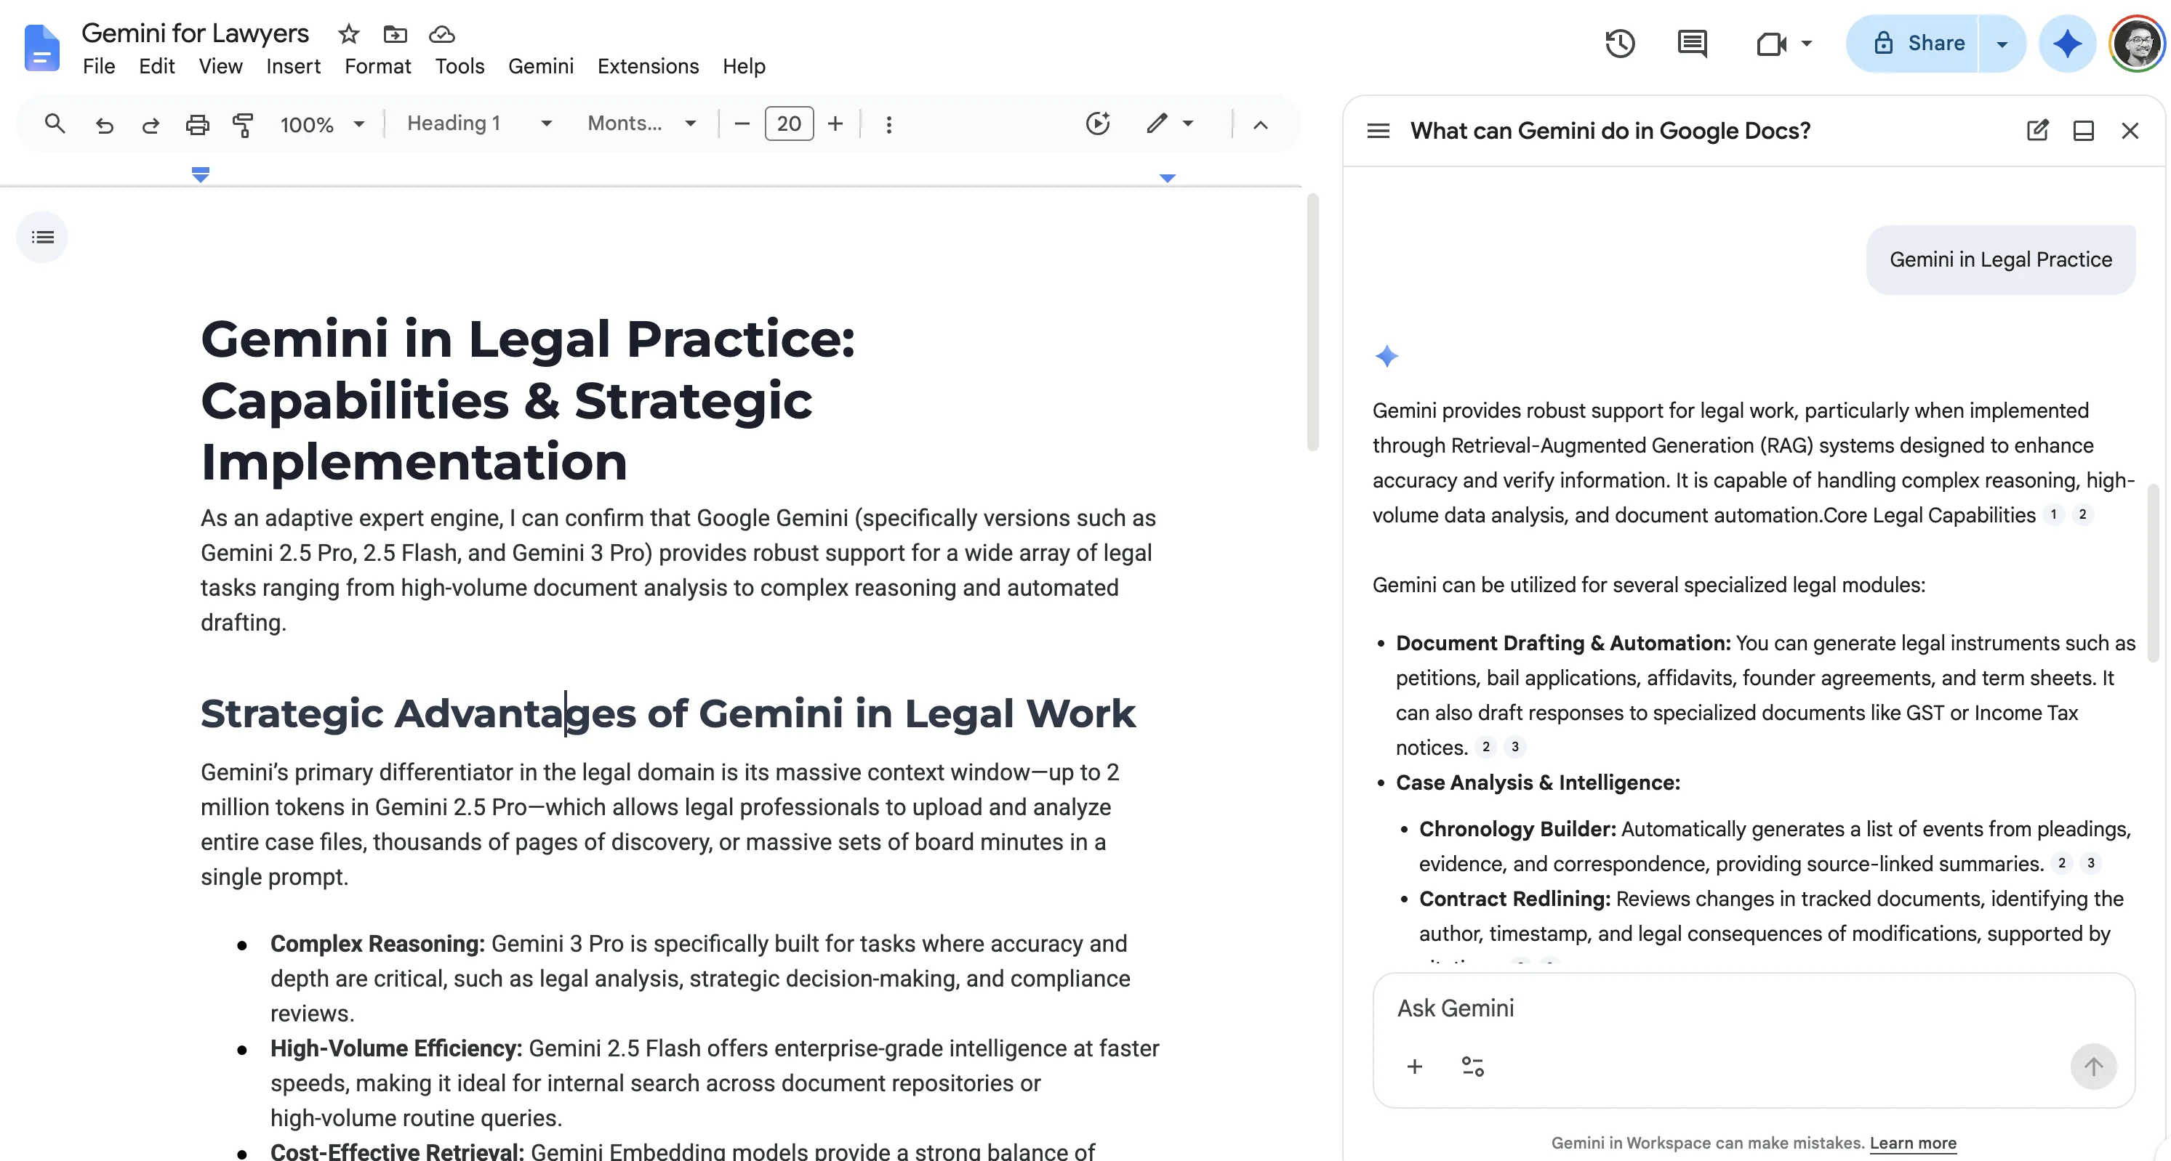2171x1161 pixels.
Task: Check the cloud save status icon
Action: (x=441, y=35)
